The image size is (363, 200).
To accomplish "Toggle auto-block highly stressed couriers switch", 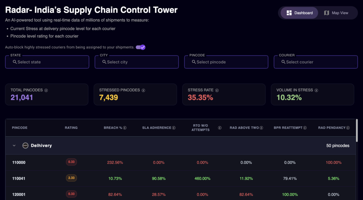I will (x=141, y=47).
